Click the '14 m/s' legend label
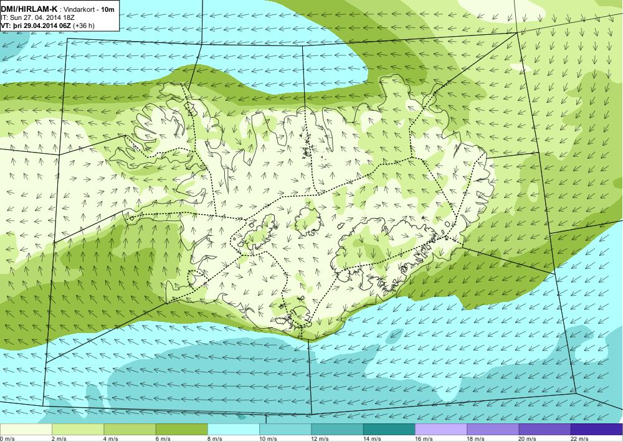 372,439
